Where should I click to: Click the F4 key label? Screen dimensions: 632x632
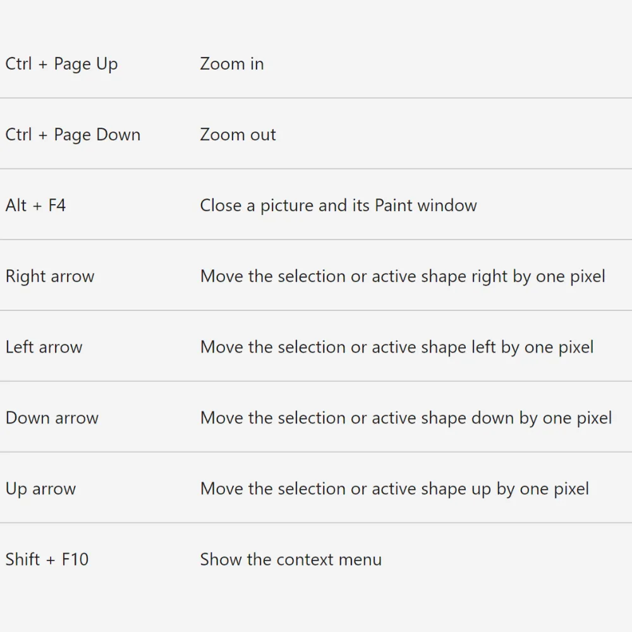click(57, 205)
